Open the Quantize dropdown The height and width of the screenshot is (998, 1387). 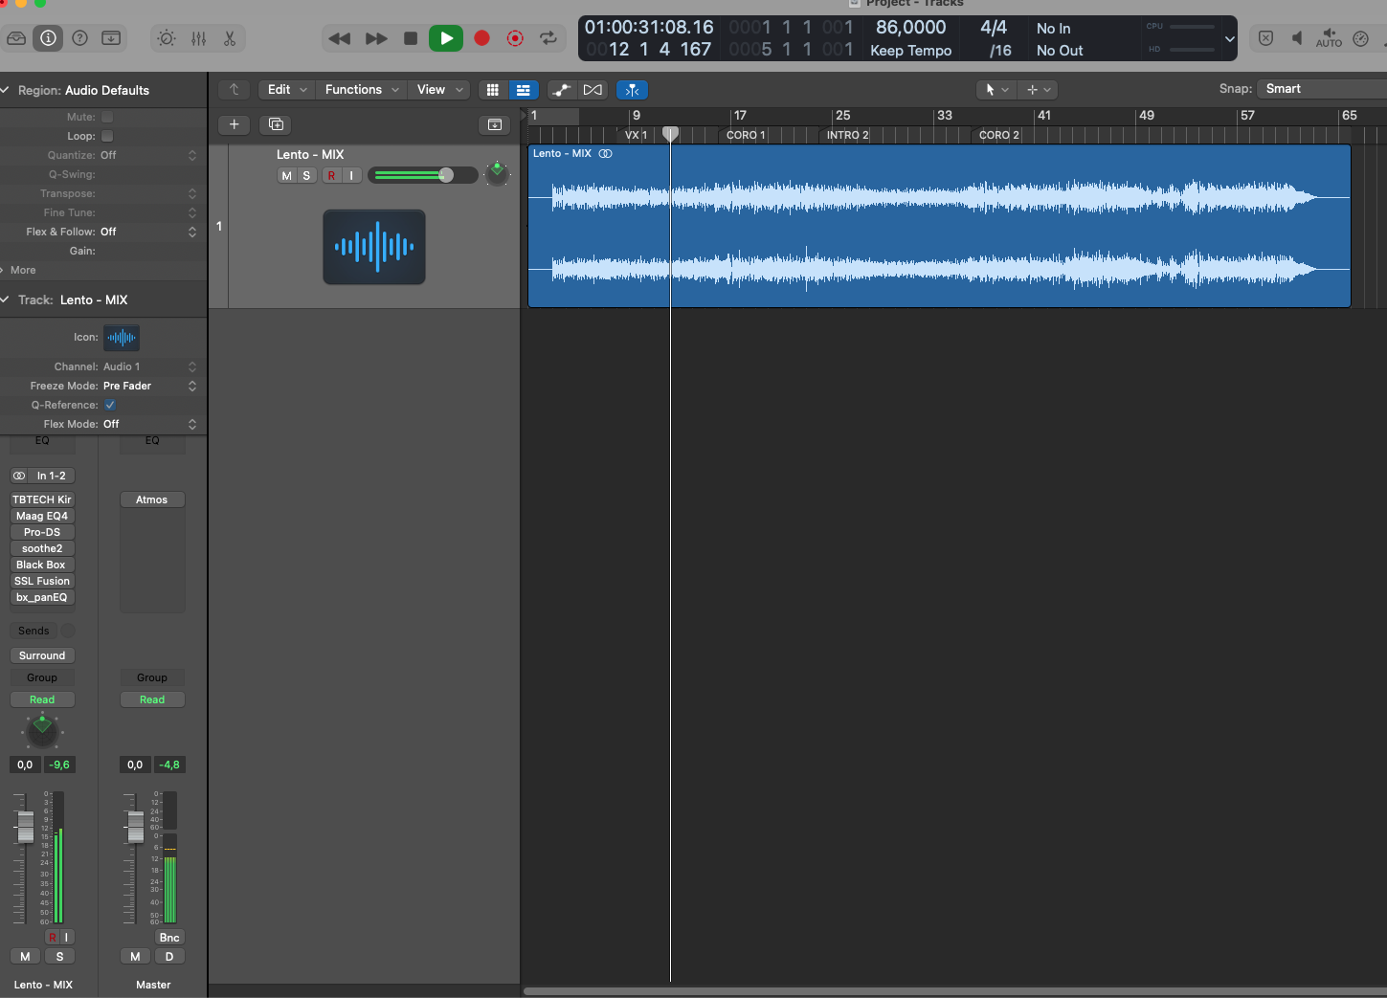click(x=148, y=155)
